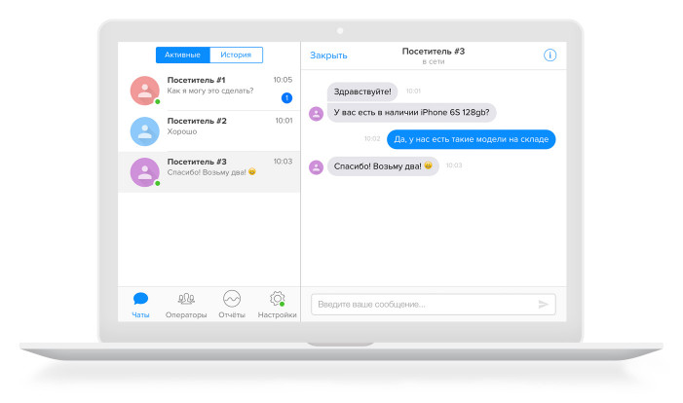Open the Операторы people icon
Image resolution: width=683 pixels, height=403 pixels.
(x=186, y=299)
